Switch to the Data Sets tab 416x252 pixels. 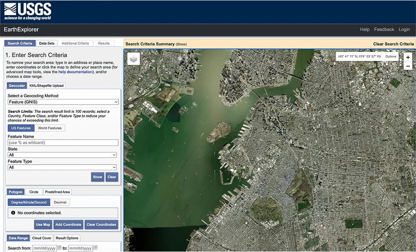[x=47, y=43]
